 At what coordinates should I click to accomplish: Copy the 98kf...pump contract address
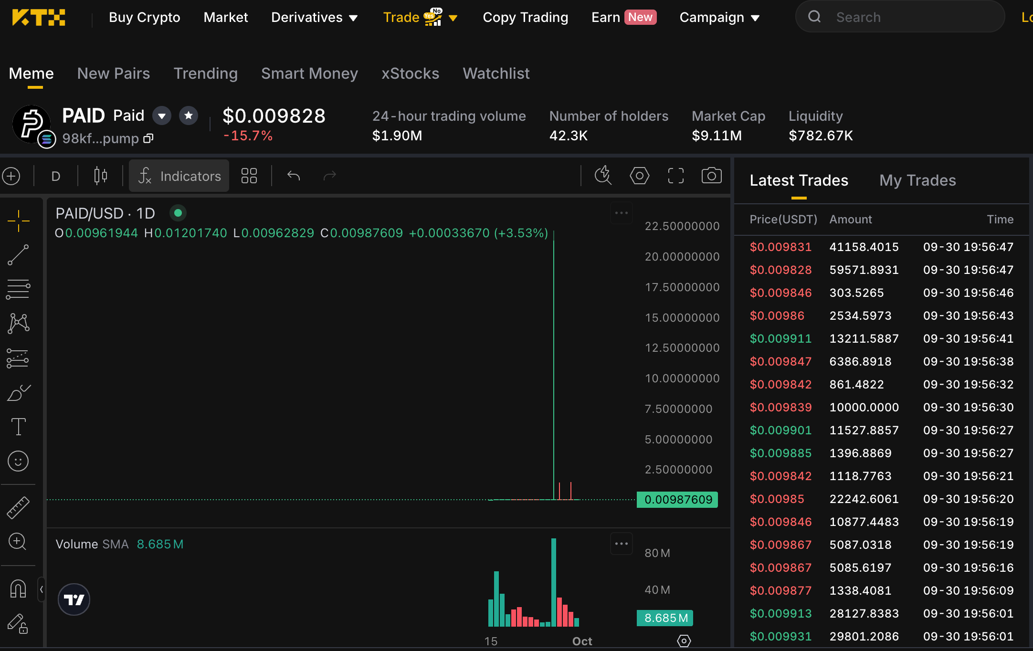pos(148,138)
